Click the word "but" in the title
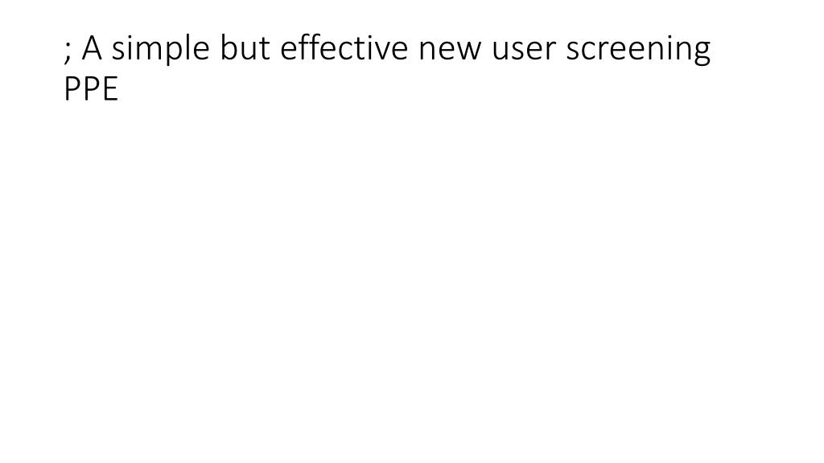 tap(245, 47)
